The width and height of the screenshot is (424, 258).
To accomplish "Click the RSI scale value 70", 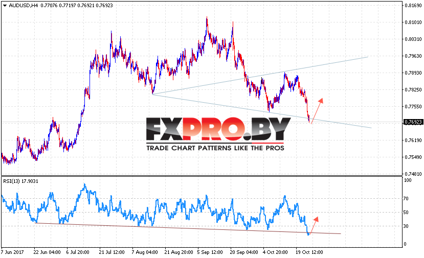I will (406, 199).
